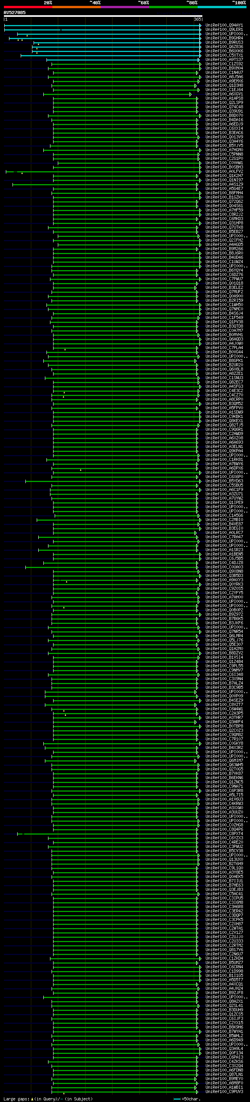The height and width of the screenshot is (1102, 250).
Task: Open hit UniRef100_A0LFV2
Action: [x=224, y=172]
